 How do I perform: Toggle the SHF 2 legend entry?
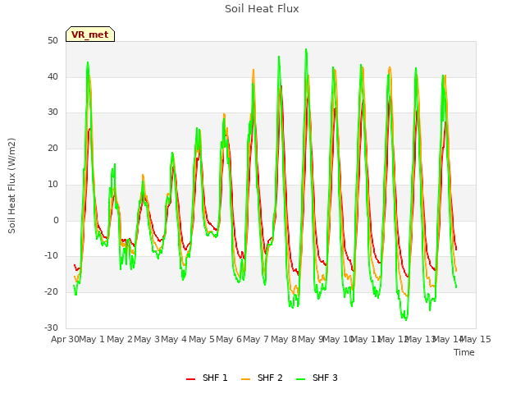point(262,378)
